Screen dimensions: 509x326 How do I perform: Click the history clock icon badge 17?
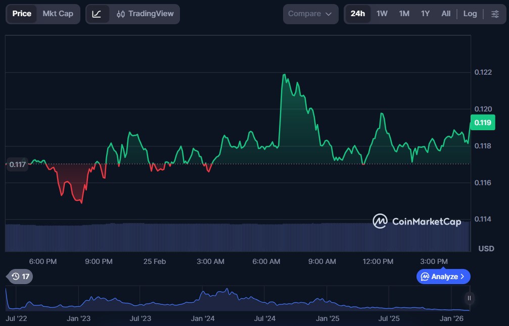[21, 277]
